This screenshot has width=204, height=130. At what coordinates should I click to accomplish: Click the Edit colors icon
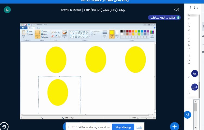(x=152, y=34)
